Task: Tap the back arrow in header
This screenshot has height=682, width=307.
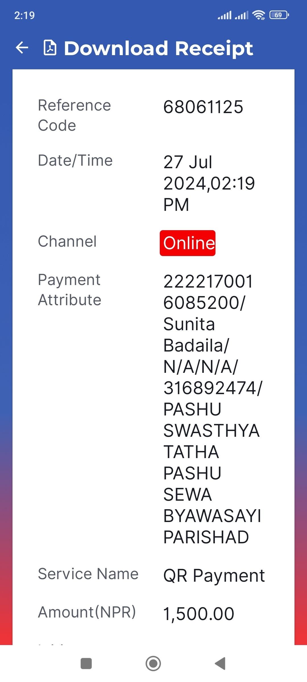Action: (22, 47)
